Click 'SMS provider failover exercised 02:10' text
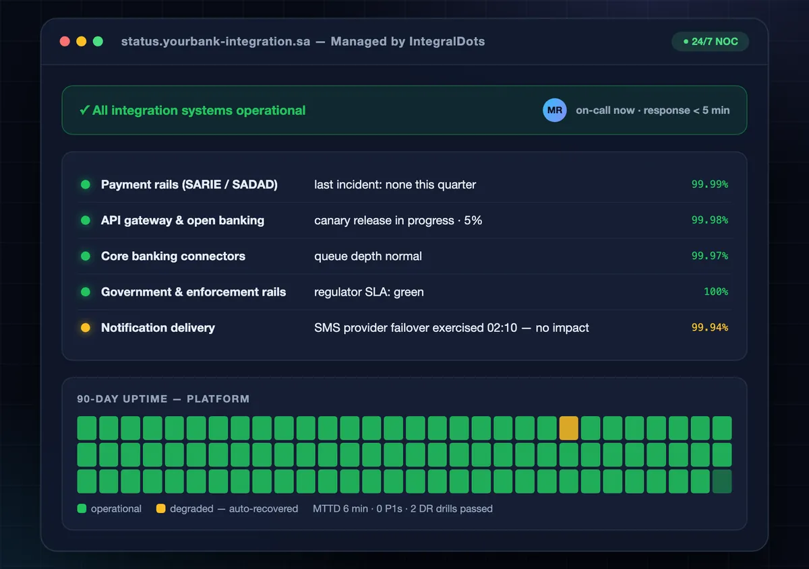Image resolution: width=809 pixels, height=569 pixels. [x=416, y=328]
